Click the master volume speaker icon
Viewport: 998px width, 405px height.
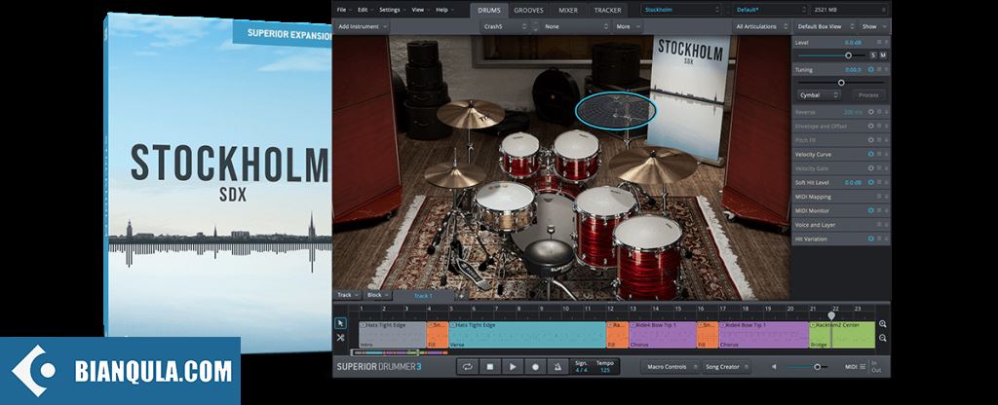(775, 367)
